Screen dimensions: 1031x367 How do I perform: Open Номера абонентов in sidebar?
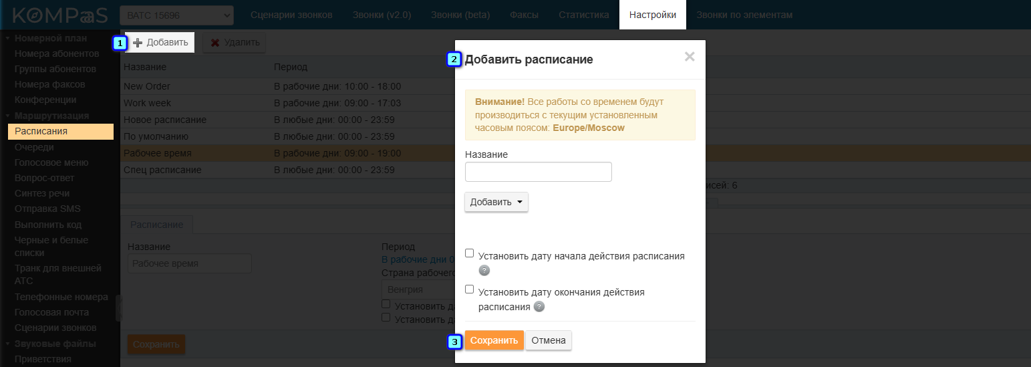(x=56, y=53)
